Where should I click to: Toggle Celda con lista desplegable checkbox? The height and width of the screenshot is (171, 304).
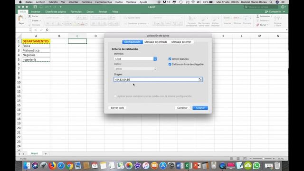click(x=170, y=65)
